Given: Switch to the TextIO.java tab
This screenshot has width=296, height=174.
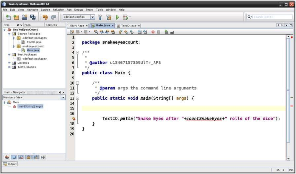Looking at the screenshot, I should 129,26.
